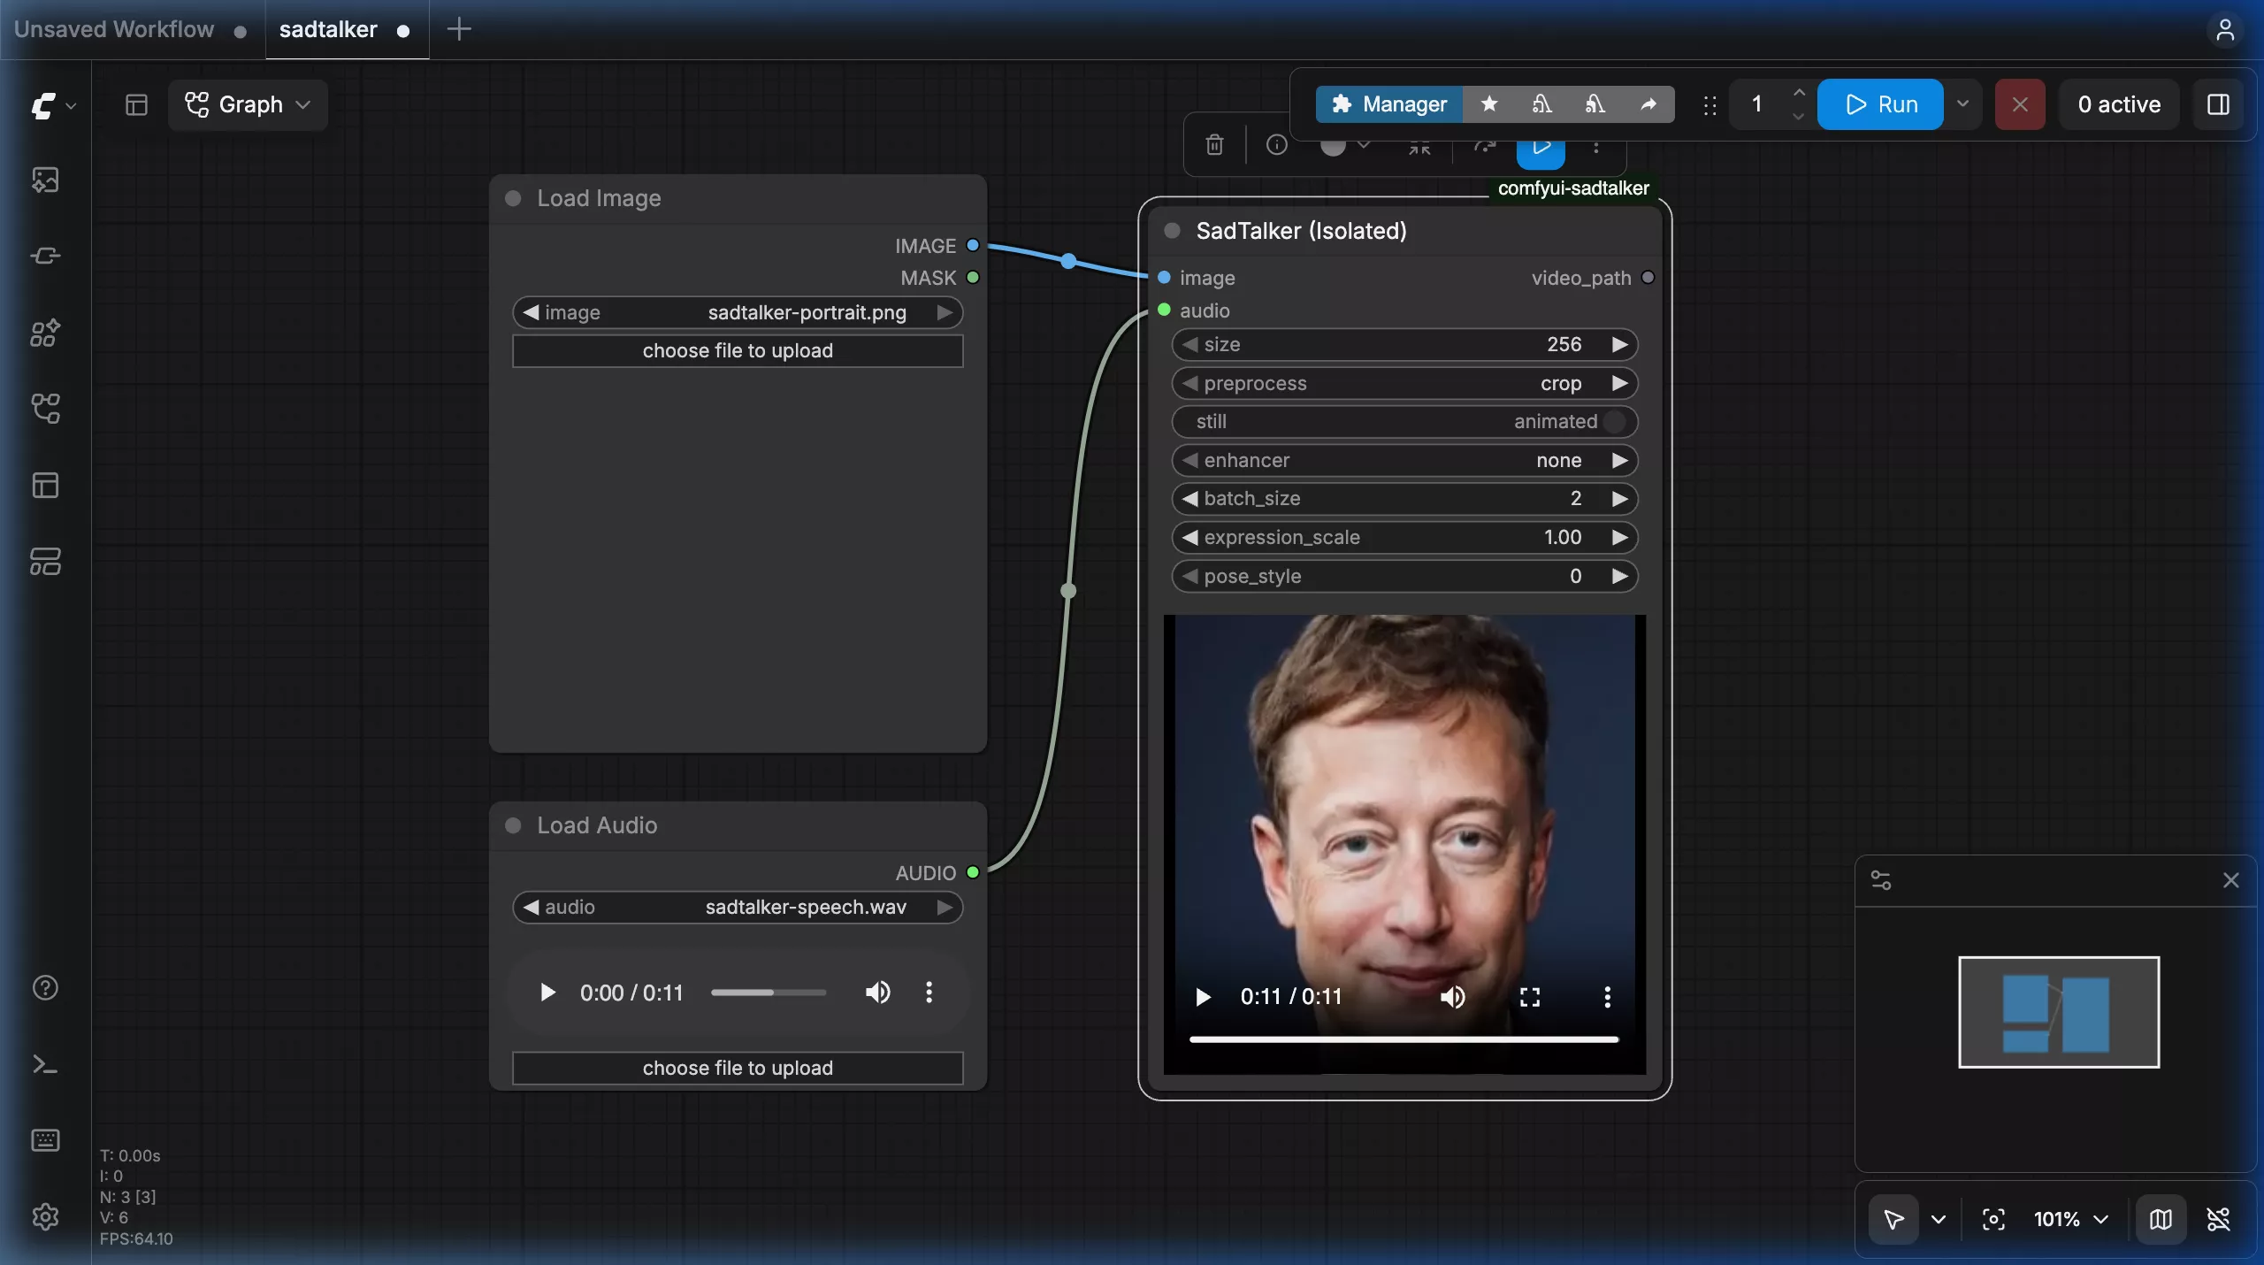Click the Load Audio progress slider
Screen dimensions: 2264x1265
(768, 993)
